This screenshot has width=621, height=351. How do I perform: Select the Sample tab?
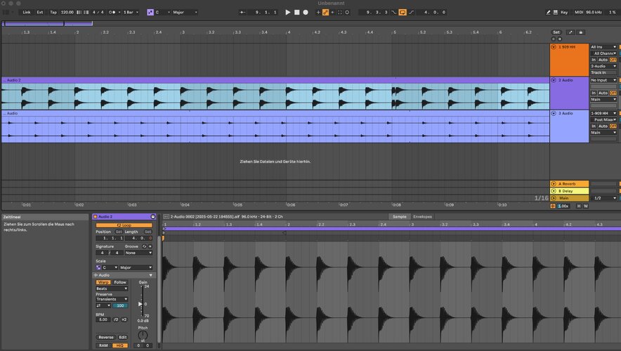[399, 217]
